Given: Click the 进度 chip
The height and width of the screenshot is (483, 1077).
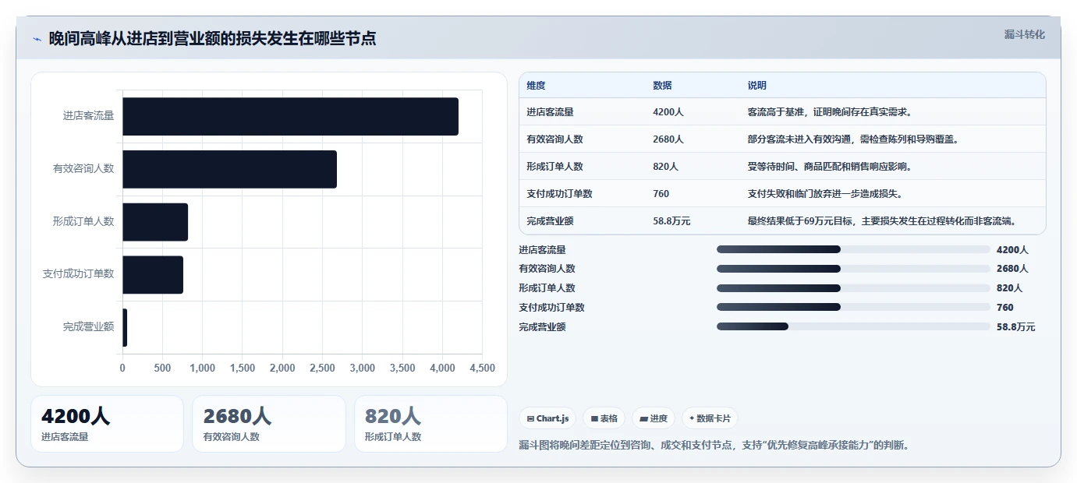Looking at the screenshot, I should pyautogui.click(x=654, y=418).
